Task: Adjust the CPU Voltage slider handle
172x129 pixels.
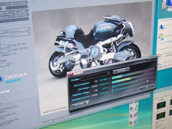Action: 130,78
